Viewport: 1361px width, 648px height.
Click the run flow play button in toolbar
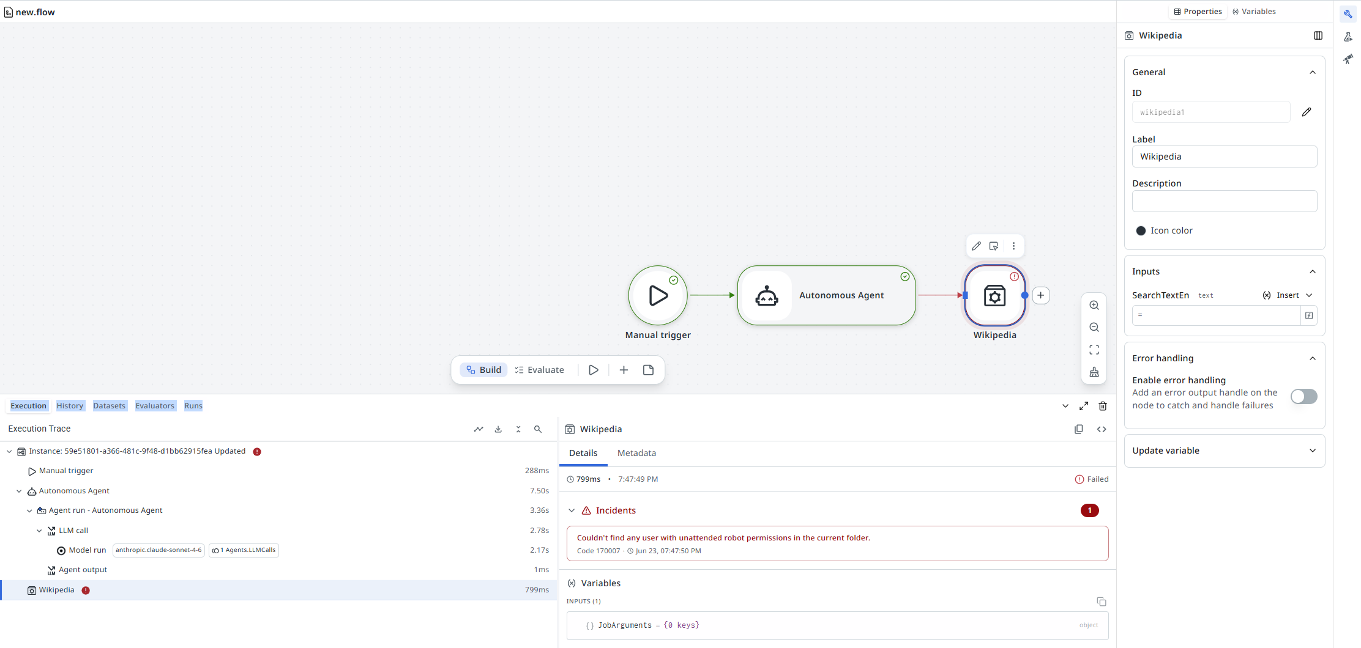(x=594, y=370)
